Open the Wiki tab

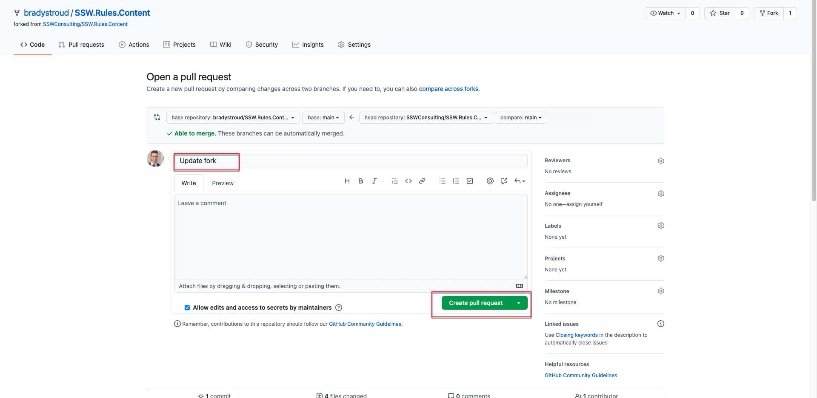click(x=221, y=45)
